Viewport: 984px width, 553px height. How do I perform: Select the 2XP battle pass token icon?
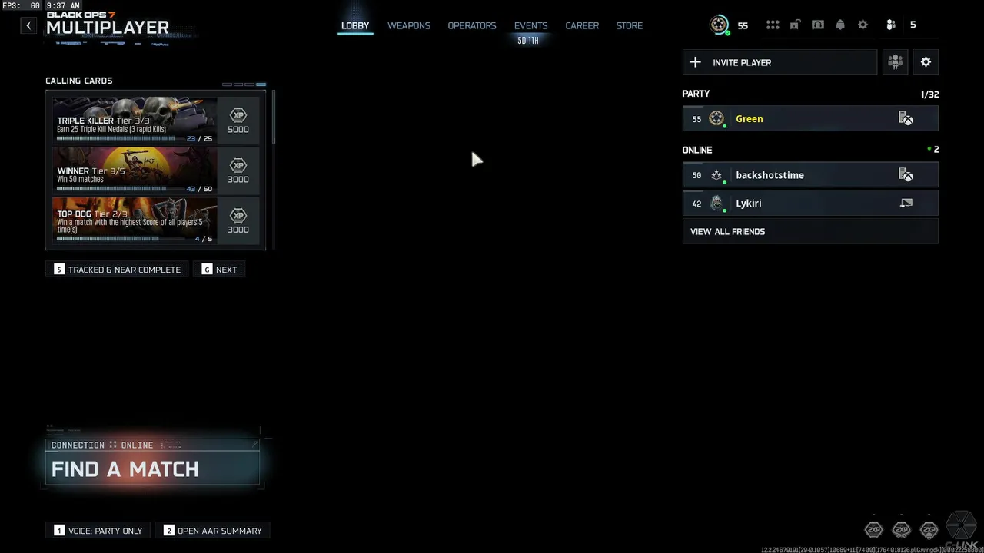929,529
